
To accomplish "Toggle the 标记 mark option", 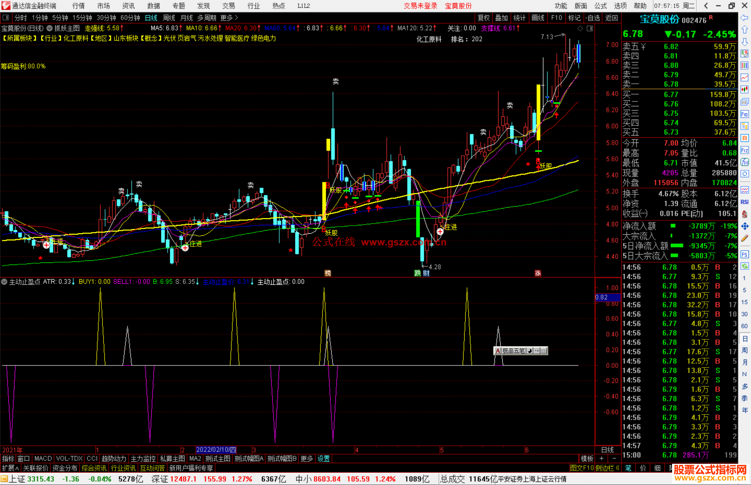I will 574,18.
